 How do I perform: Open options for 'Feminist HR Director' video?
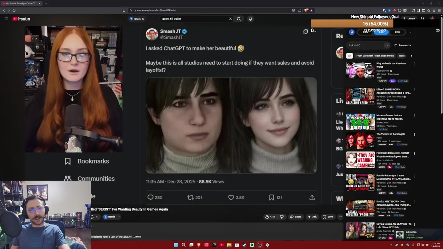coord(414,154)
